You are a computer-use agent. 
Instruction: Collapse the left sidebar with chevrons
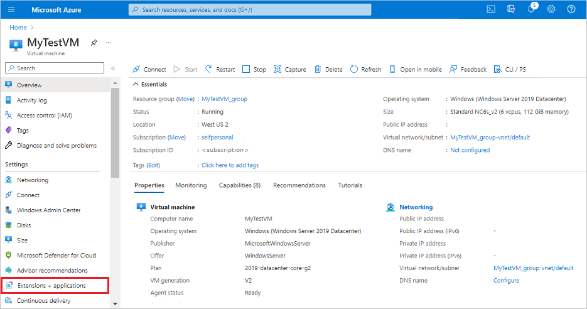pos(113,68)
